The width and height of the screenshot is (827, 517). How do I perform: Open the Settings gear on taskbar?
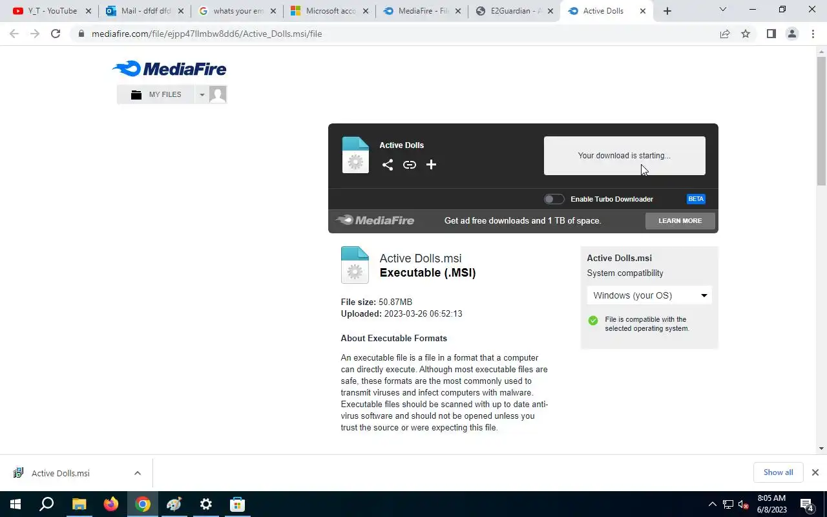205,504
